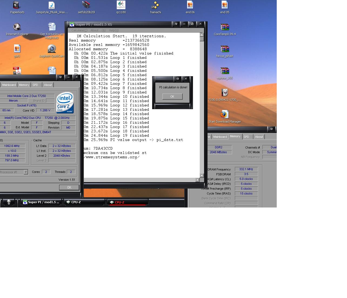Click the multiplier x 10.0 field
347x298 pixels.
click(12, 151)
